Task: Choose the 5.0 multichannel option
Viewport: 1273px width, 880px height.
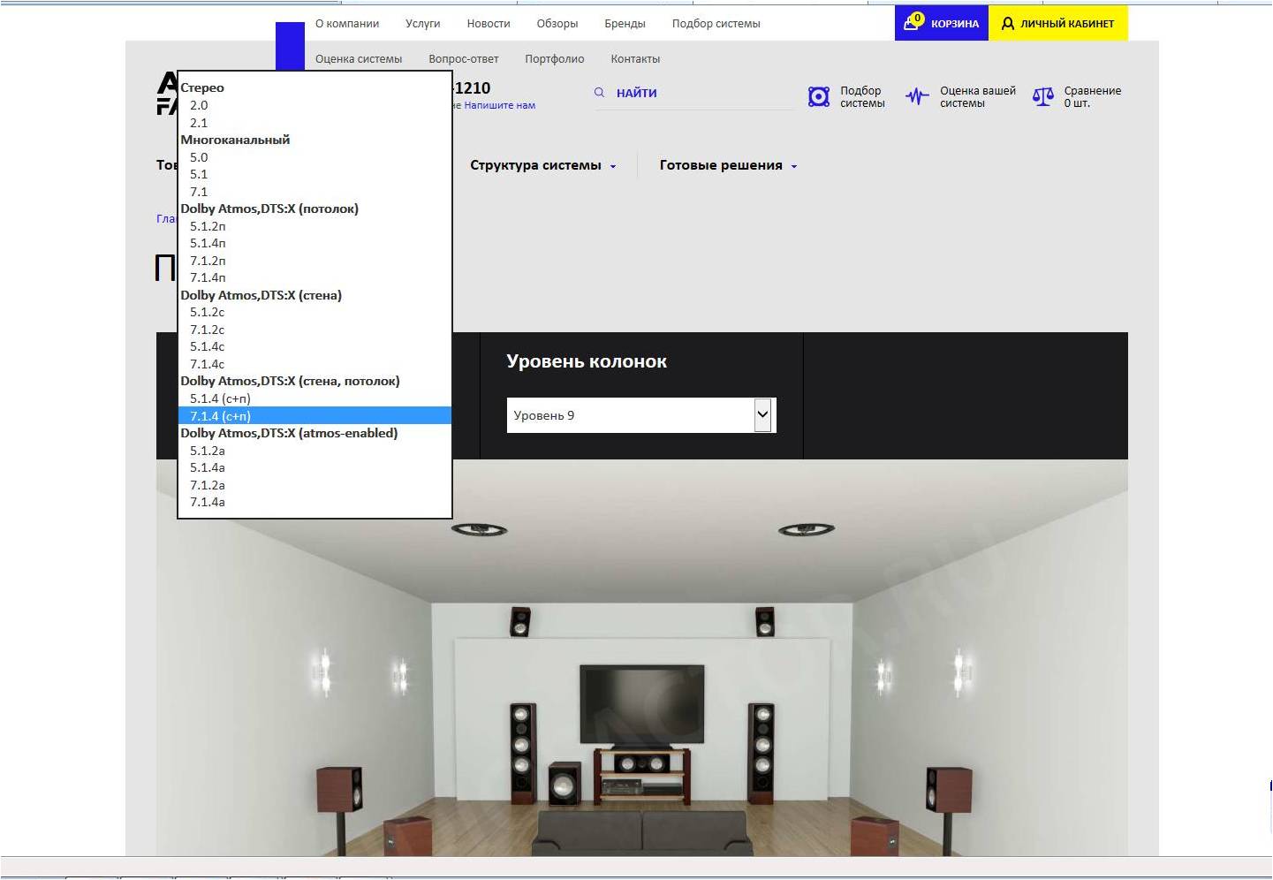Action: [314, 157]
